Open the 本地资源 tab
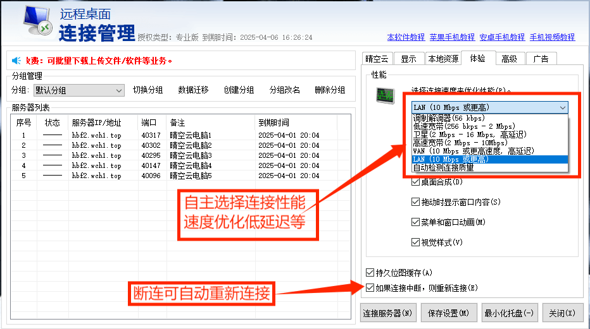The width and height of the screenshot is (590, 329). [443, 59]
